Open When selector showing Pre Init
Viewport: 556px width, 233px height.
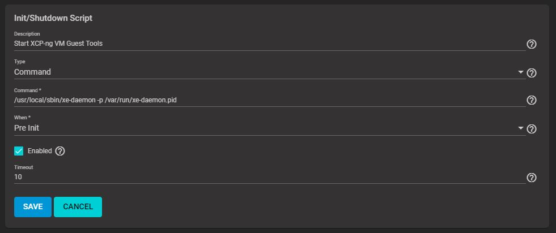click(x=269, y=128)
